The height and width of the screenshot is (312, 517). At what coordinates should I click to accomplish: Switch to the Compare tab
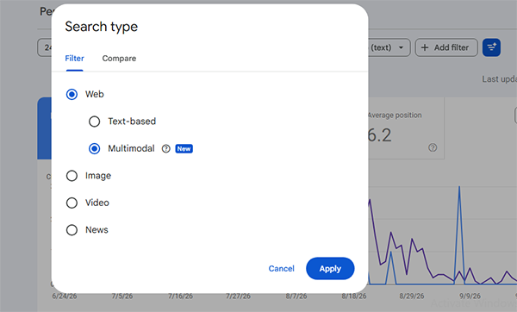119,59
